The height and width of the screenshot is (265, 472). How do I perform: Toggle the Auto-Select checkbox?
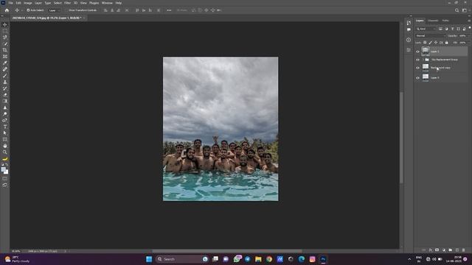(28, 10)
